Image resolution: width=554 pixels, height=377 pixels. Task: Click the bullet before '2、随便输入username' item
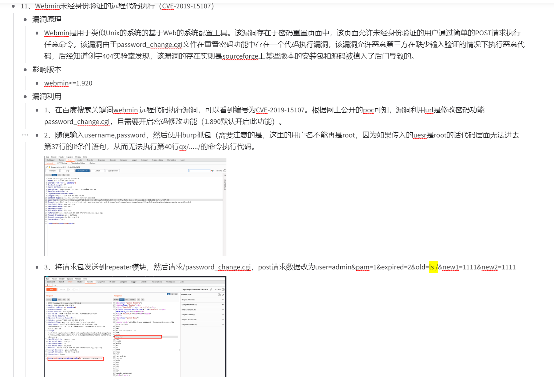pyautogui.click(x=37, y=135)
